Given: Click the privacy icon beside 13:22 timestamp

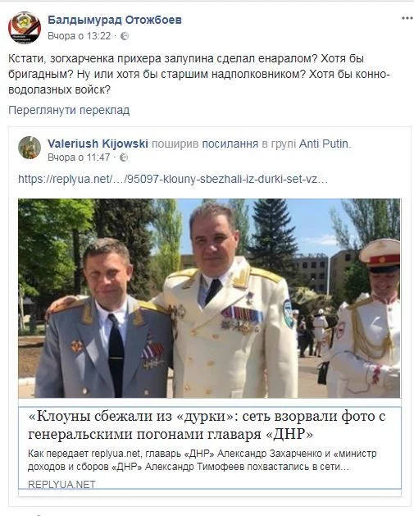Looking at the screenshot, I should pyautogui.click(x=125, y=36).
